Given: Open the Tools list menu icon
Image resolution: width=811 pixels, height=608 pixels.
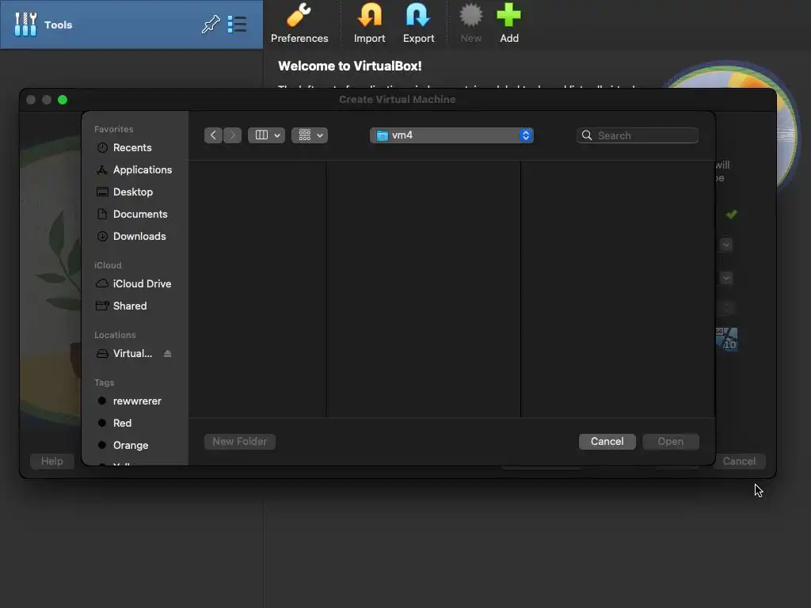Looking at the screenshot, I should pyautogui.click(x=237, y=25).
